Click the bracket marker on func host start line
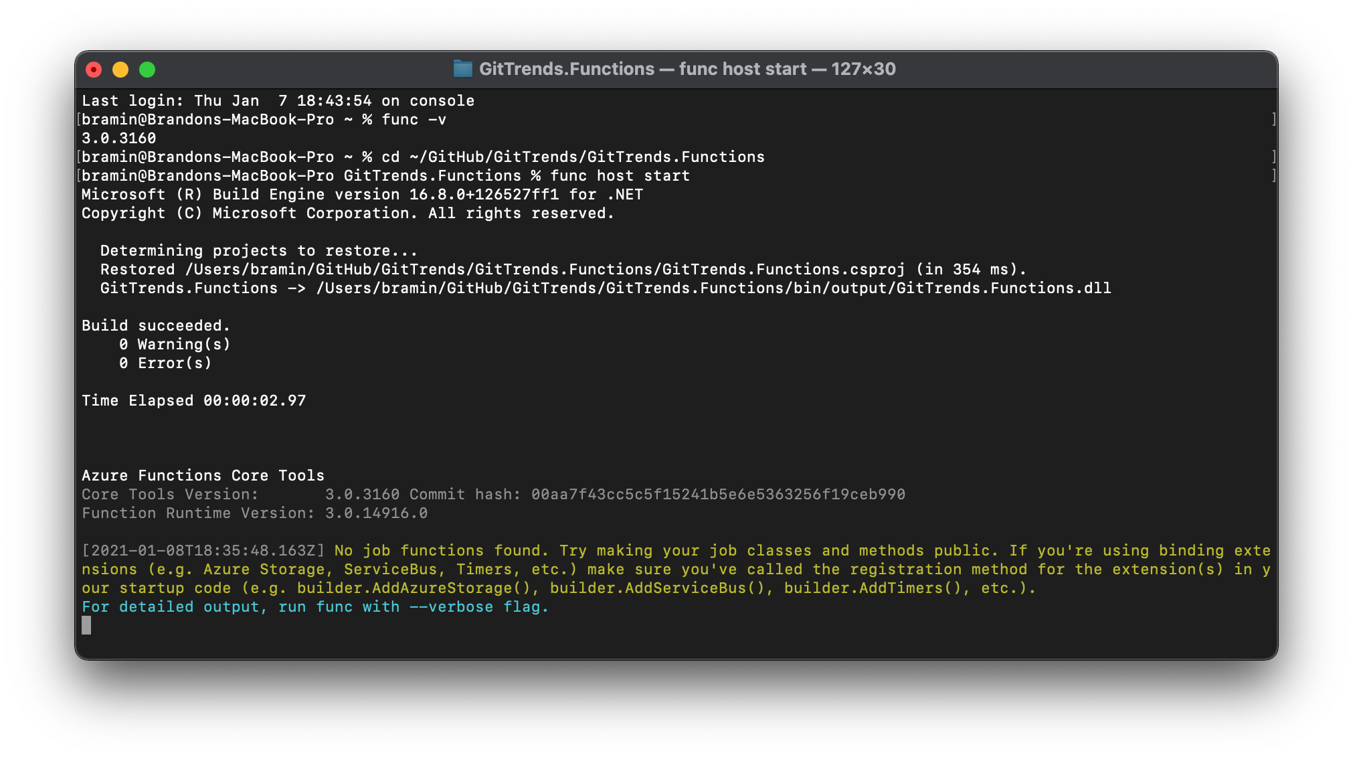The image size is (1353, 759). [x=1274, y=175]
